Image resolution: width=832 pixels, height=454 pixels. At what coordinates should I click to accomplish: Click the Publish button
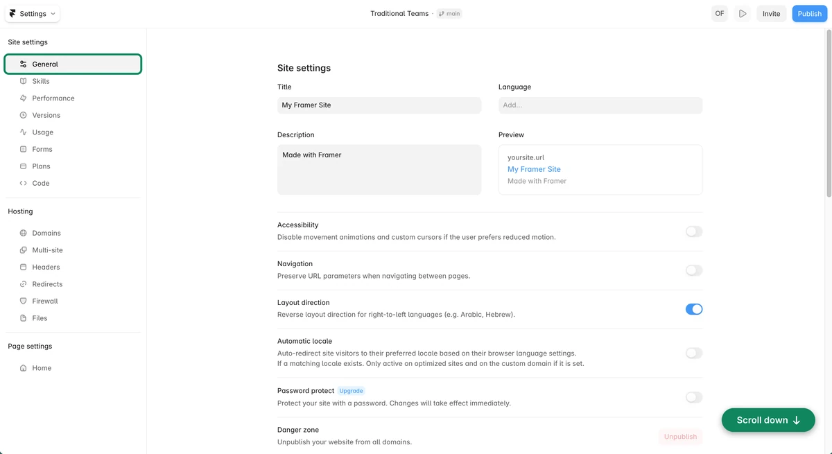(809, 14)
